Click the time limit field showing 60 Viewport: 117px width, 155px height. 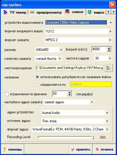(x=60, y=93)
